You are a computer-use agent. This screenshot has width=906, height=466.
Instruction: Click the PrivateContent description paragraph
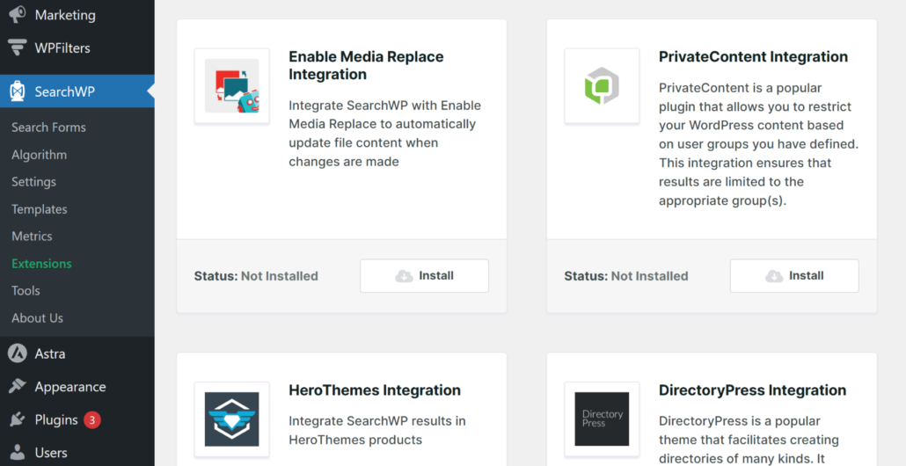click(x=758, y=144)
